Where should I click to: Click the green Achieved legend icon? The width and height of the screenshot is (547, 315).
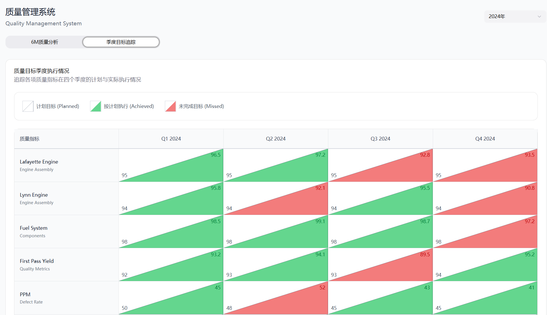click(x=96, y=106)
